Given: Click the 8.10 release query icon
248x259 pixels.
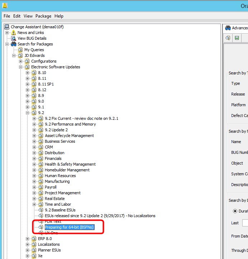Looking at the screenshot, I should click(x=34, y=73).
